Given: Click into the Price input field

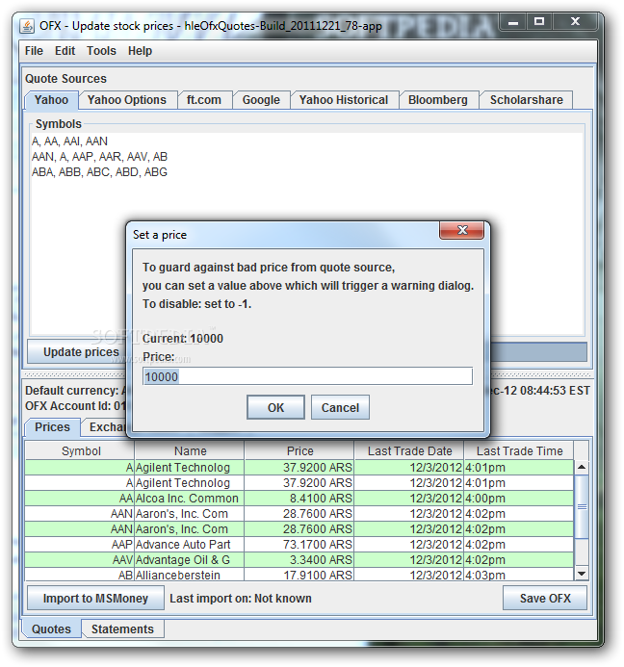Looking at the screenshot, I should [308, 376].
